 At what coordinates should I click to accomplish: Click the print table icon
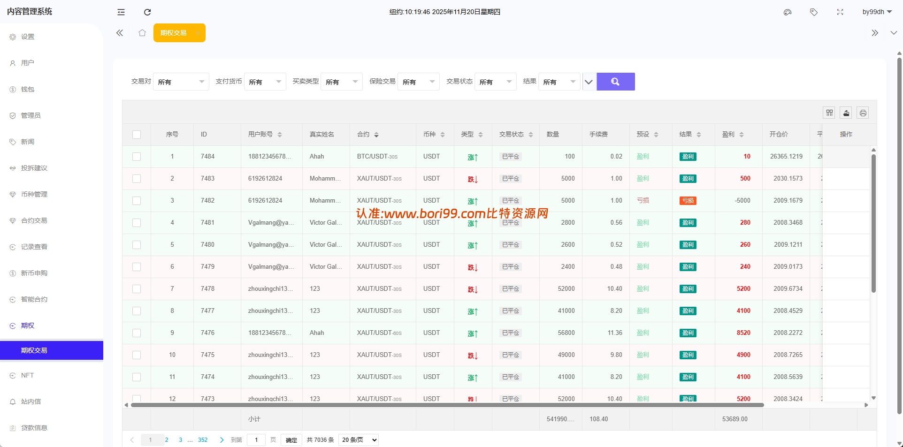click(863, 113)
